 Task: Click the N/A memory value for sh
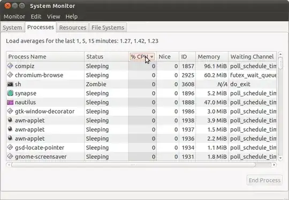(x=222, y=84)
